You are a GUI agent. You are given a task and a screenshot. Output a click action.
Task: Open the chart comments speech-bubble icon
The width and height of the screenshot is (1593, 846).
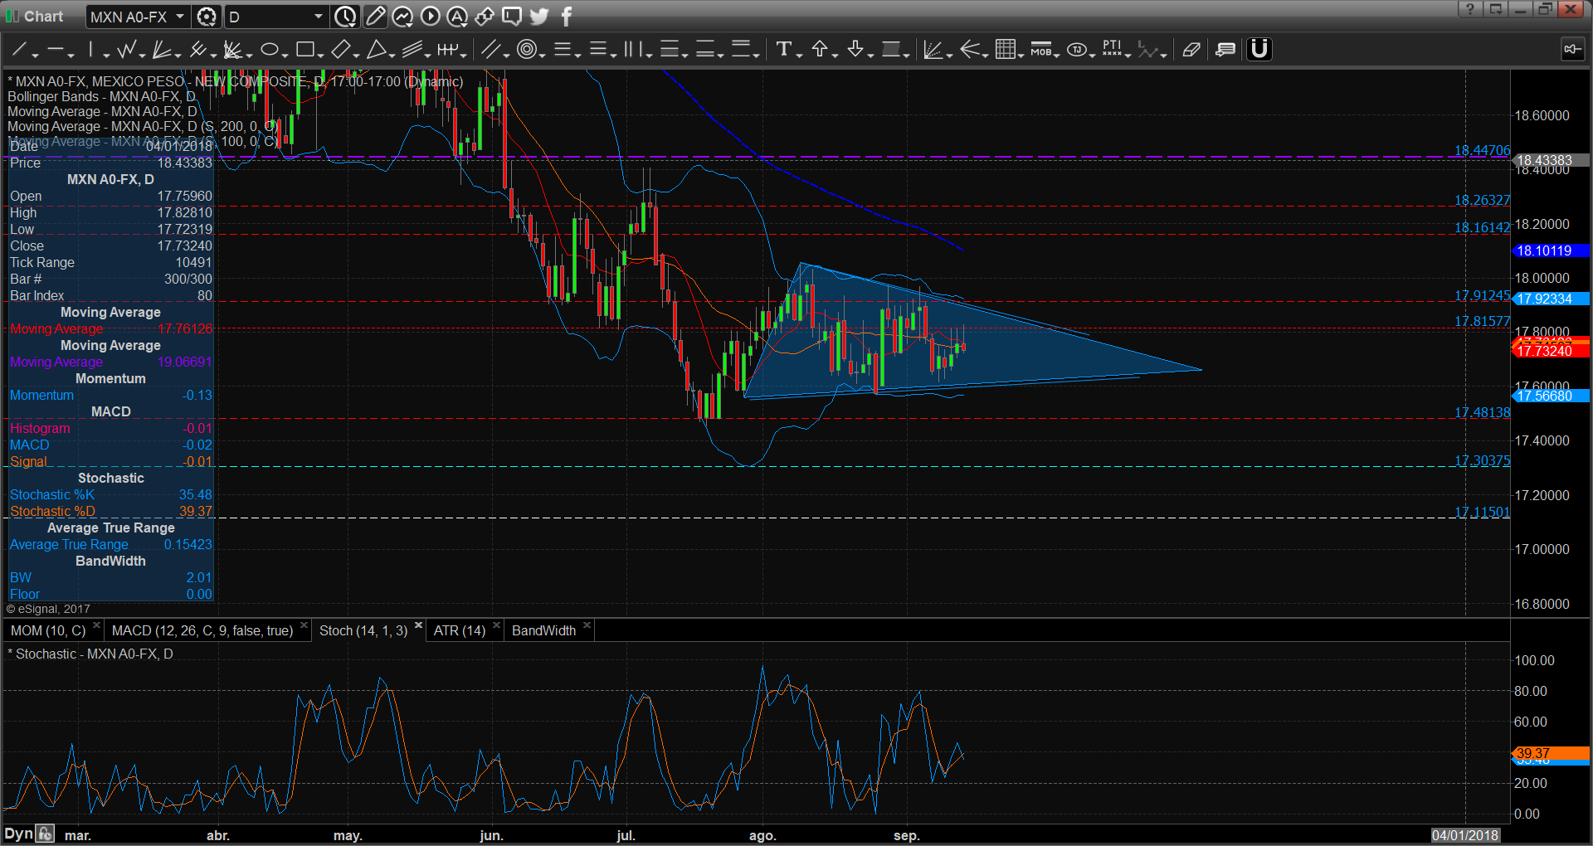coord(512,16)
